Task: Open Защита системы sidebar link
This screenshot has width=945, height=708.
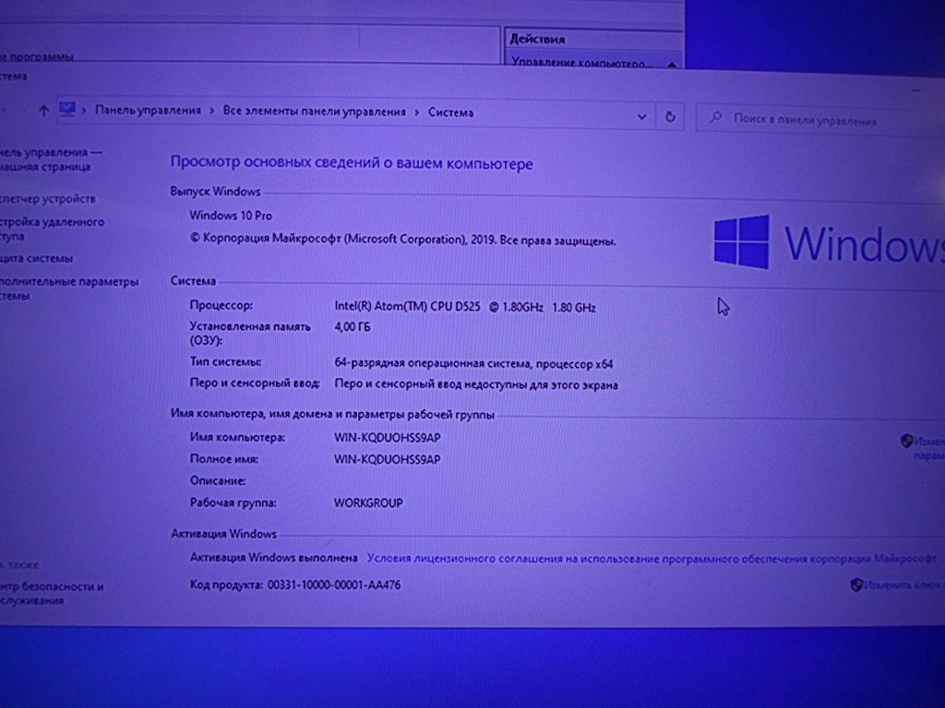Action: click(x=37, y=259)
